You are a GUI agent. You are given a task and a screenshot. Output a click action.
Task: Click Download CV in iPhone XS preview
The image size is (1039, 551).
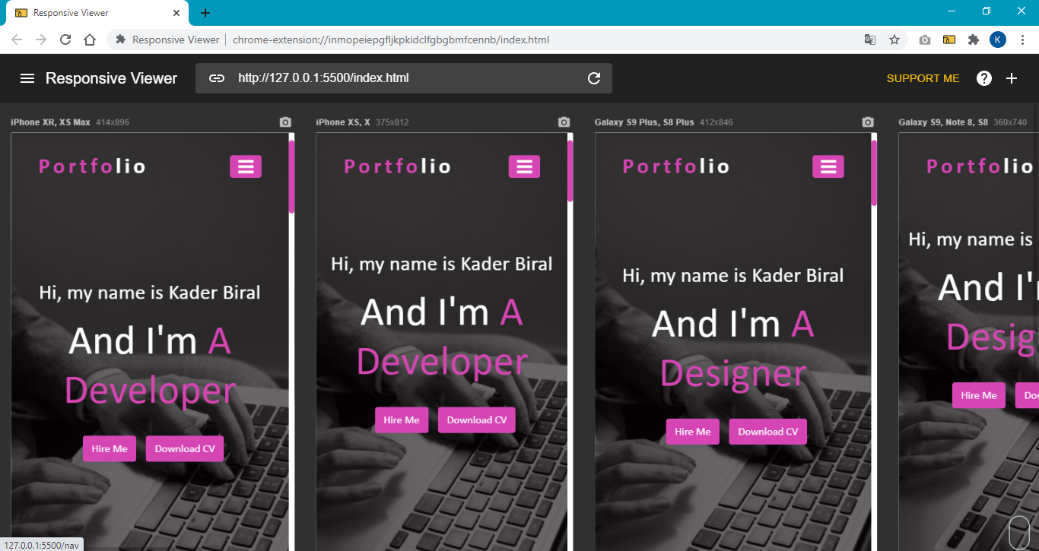pos(477,420)
